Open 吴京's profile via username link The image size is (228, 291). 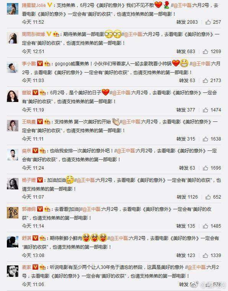(26, 151)
